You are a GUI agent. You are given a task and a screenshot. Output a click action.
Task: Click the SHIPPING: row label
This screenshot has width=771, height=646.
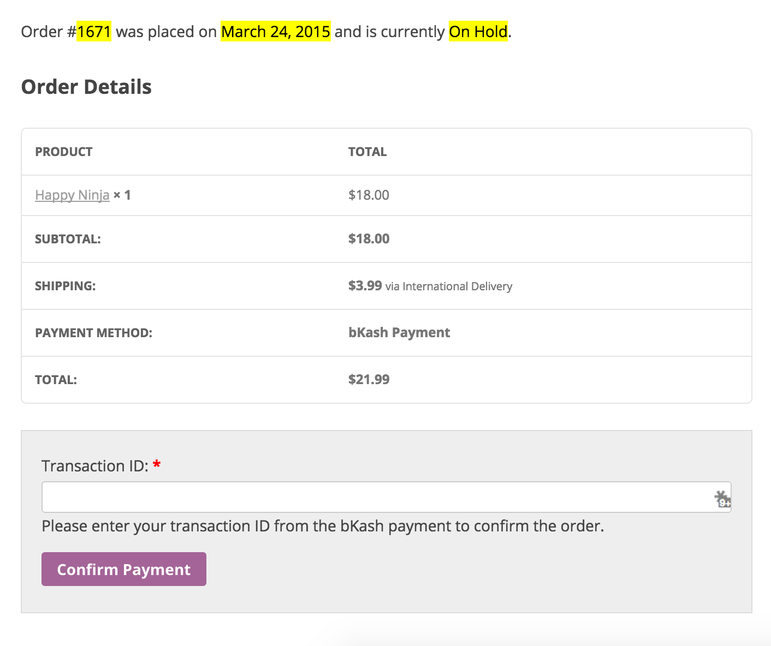(65, 286)
